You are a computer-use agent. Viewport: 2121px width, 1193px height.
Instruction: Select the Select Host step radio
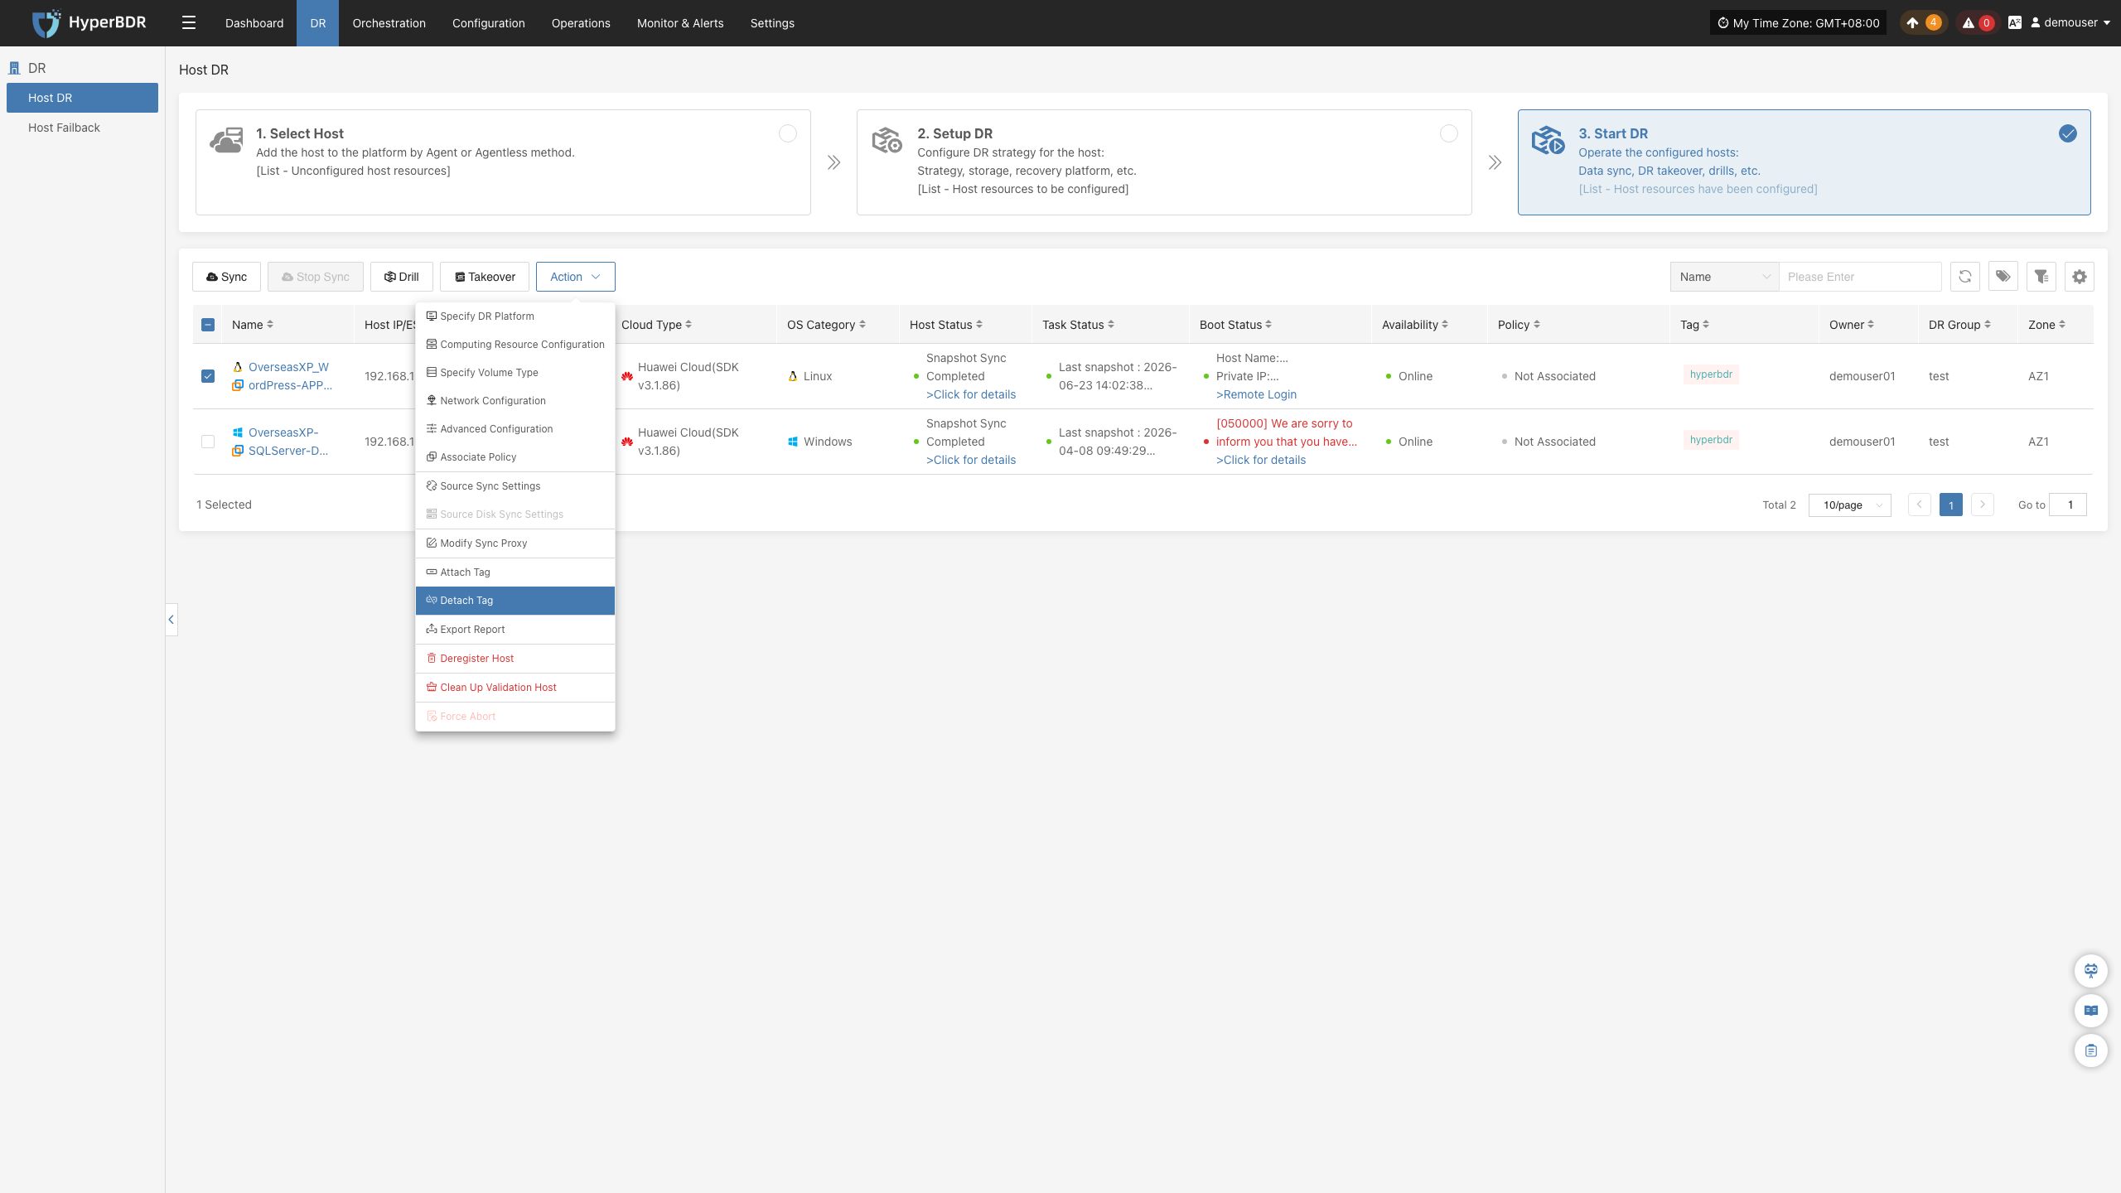coord(788,133)
